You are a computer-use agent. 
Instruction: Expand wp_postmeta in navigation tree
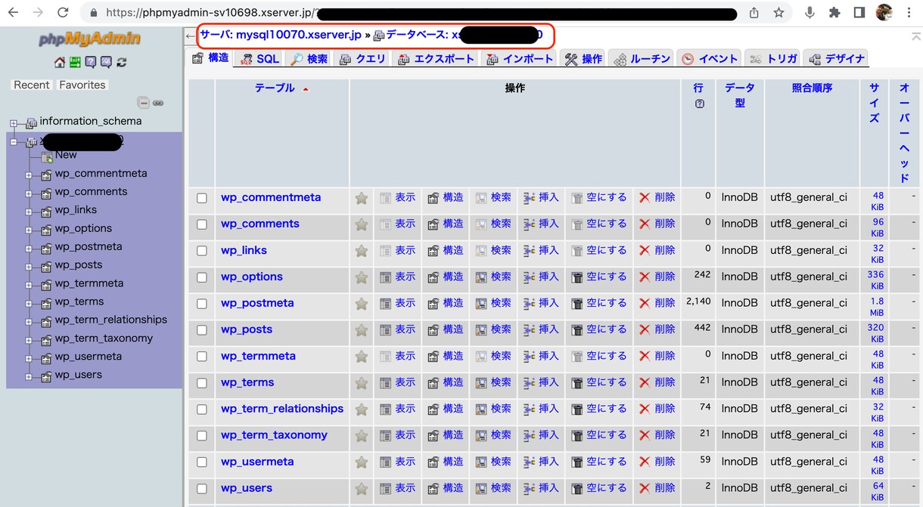(29, 249)
